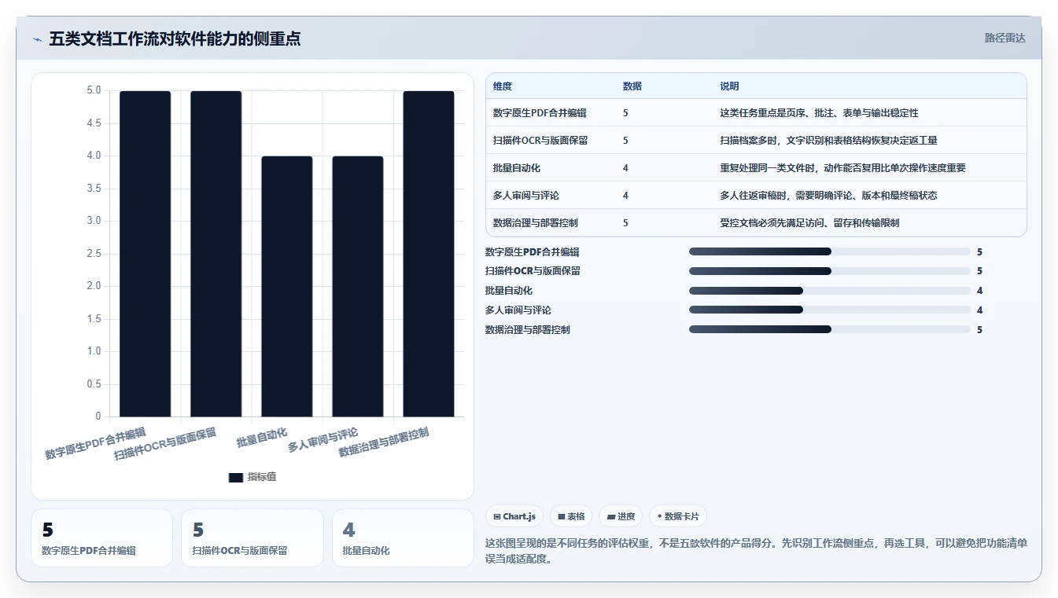Toggle the 指标值 legend color swatch
The image size is (1058, 598).
236,477
